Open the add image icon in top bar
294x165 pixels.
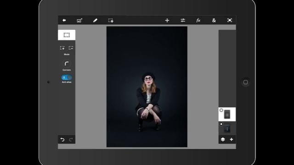[x=79, y=20]
